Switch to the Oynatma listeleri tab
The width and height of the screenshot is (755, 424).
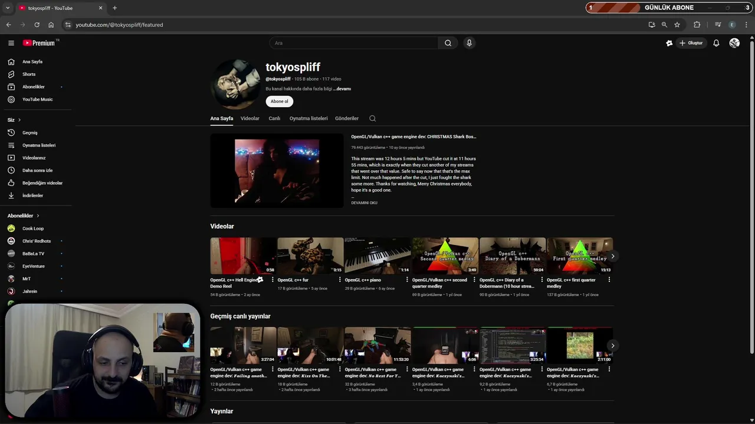point(308,118)
